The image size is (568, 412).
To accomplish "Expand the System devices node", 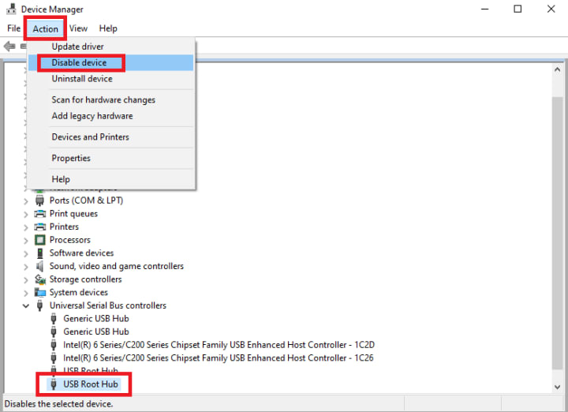I will tap(26, 293).
